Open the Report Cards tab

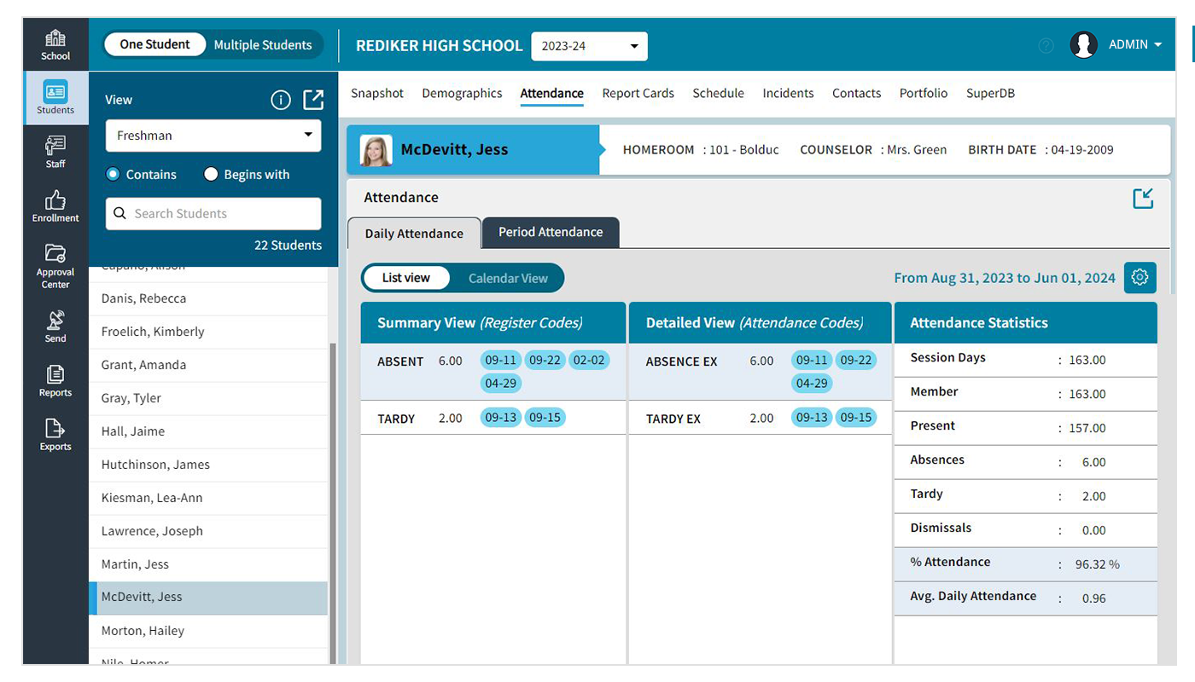(638, 93)
